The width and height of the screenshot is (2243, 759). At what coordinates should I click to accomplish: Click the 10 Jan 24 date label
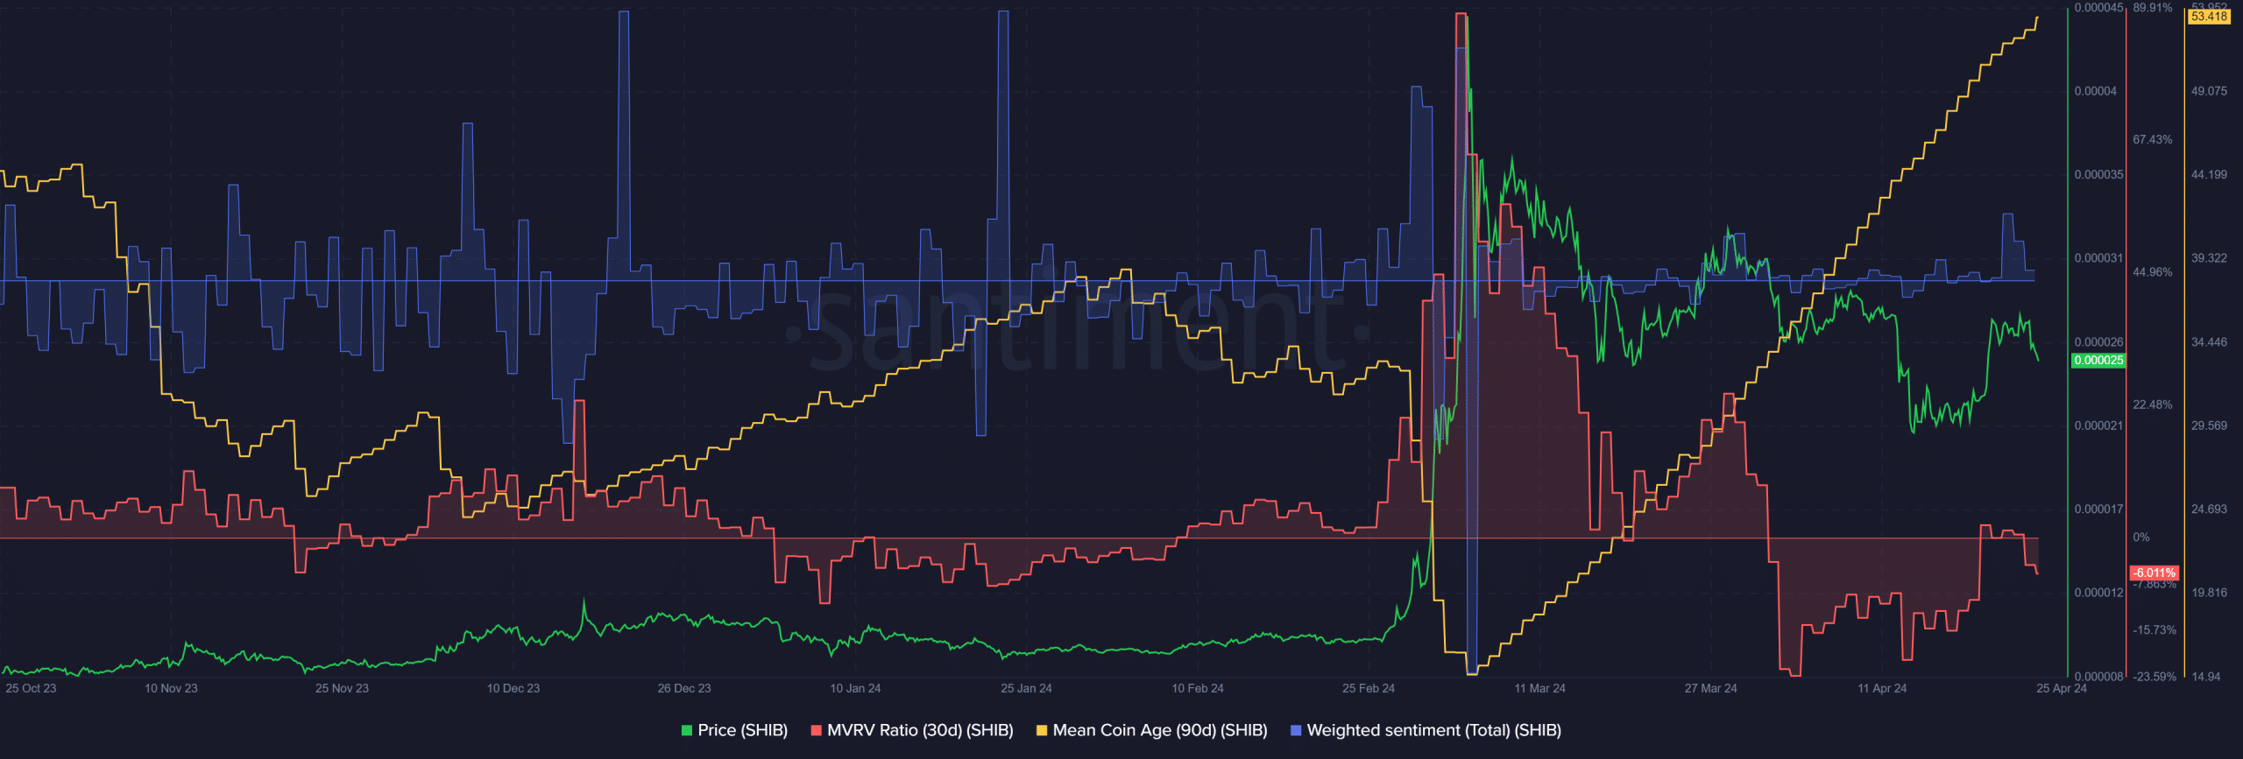[x=855, y=688]
